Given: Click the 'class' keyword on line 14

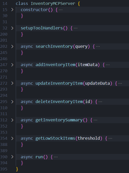Looking at the screenshot, I should tap(22, 4).
